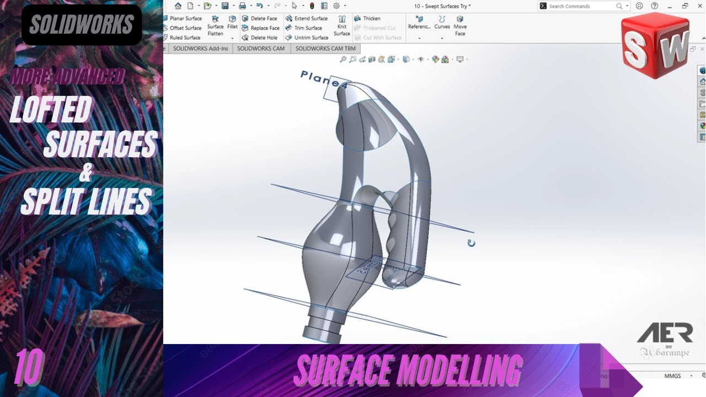Click Knit Surface tool

342,26
